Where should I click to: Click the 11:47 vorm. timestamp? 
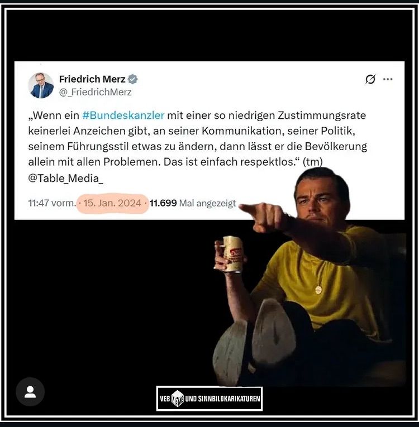(x=52, y=203)
